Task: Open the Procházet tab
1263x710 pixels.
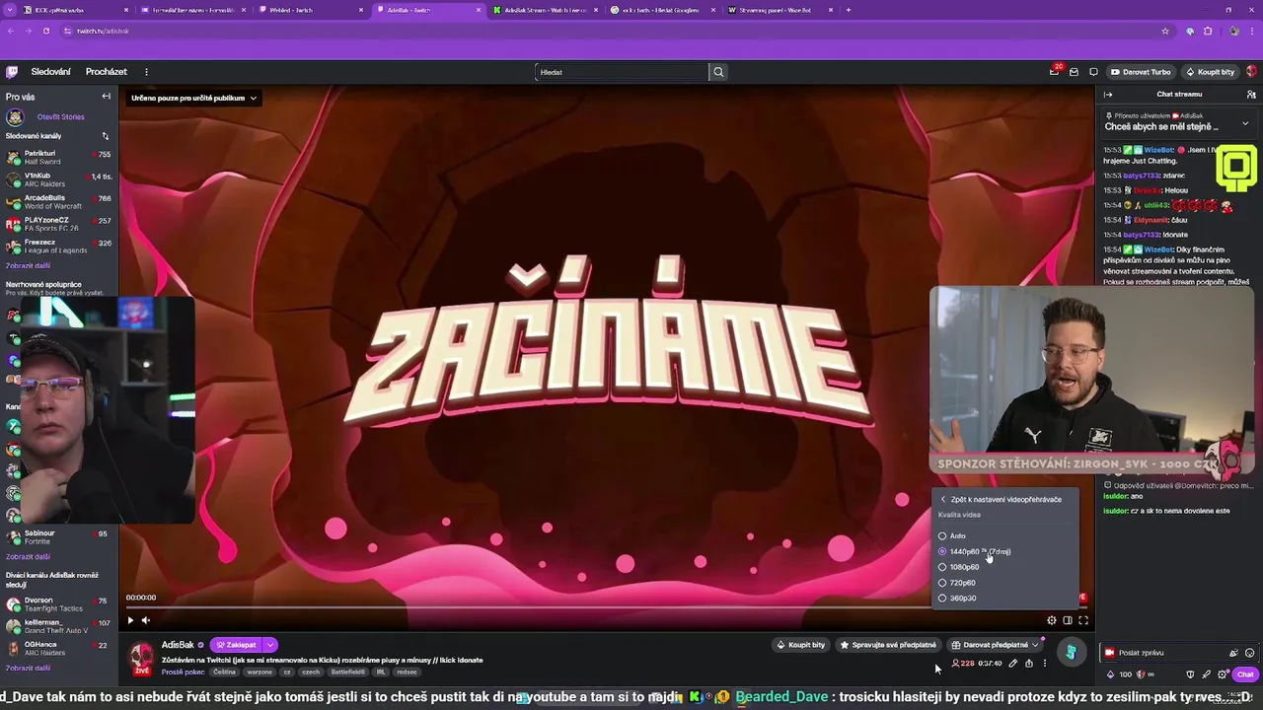Action: tap(106, 72)
